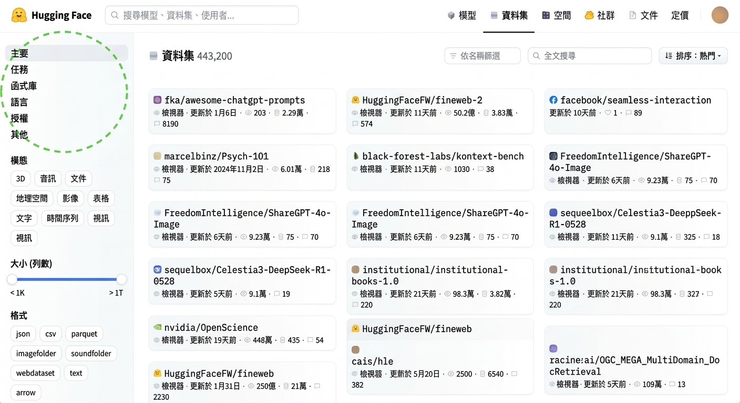Toggle the 時間序列 modality filter
The width and height of the screenshot is (740, 403).
(63, 218)
